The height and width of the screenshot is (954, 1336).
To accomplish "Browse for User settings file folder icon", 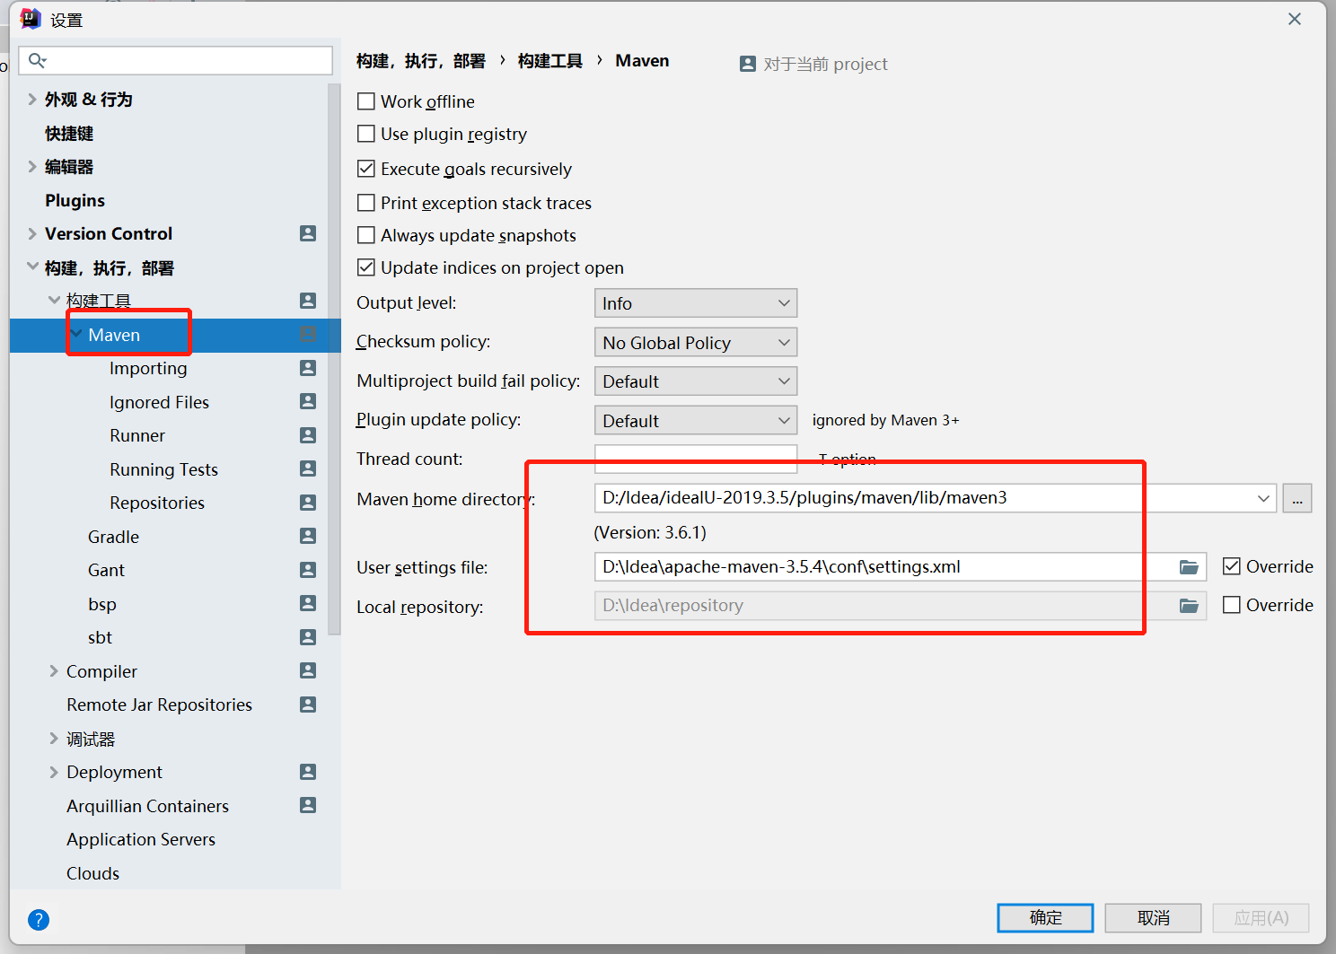I will (1189, 567).
